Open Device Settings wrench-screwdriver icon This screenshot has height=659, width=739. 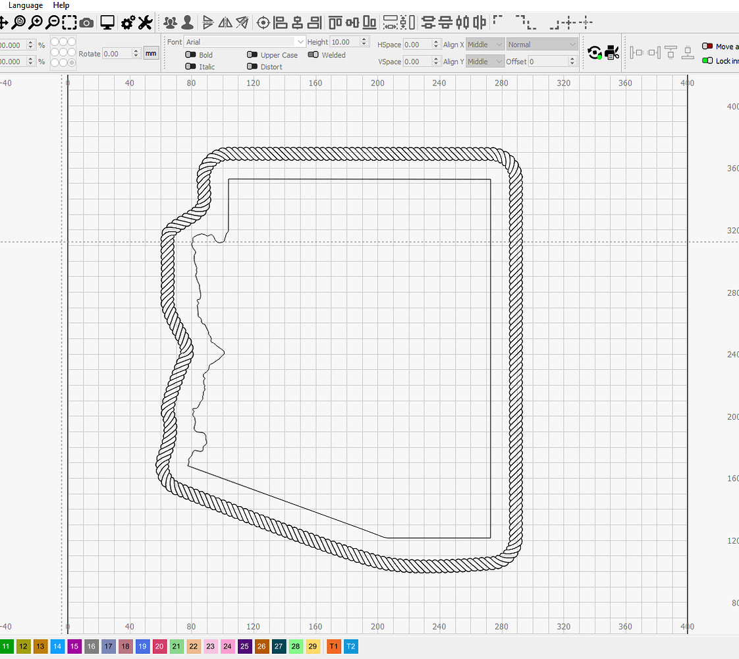coord(145,22)
